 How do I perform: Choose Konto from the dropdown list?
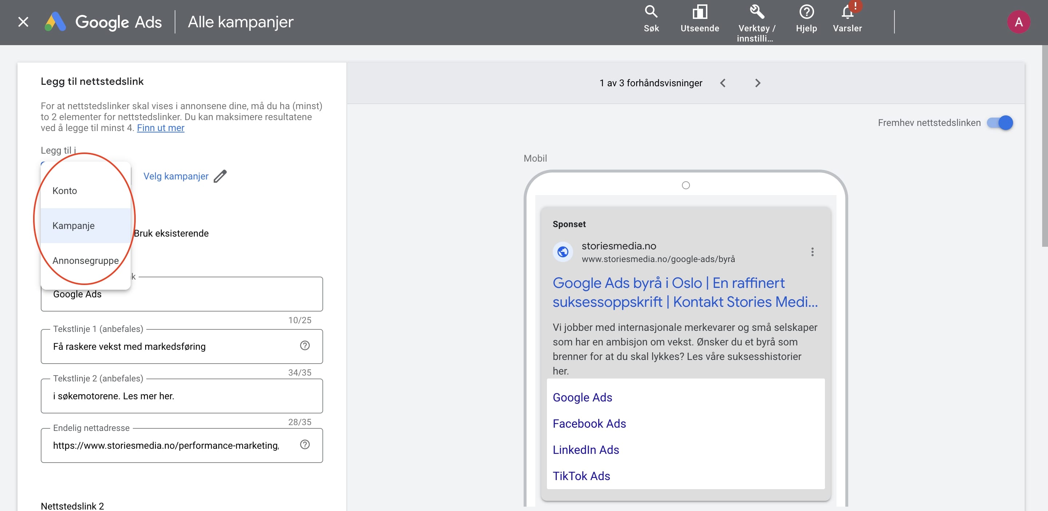point(65,191)
